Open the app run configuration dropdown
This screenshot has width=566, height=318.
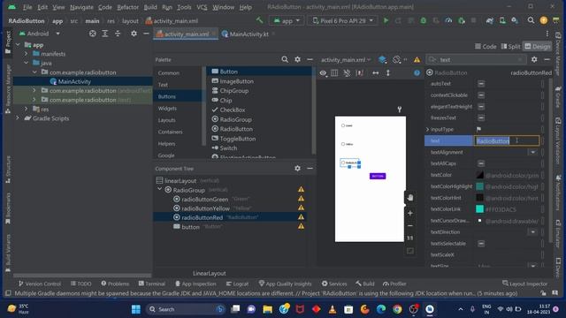coord(287,20)
